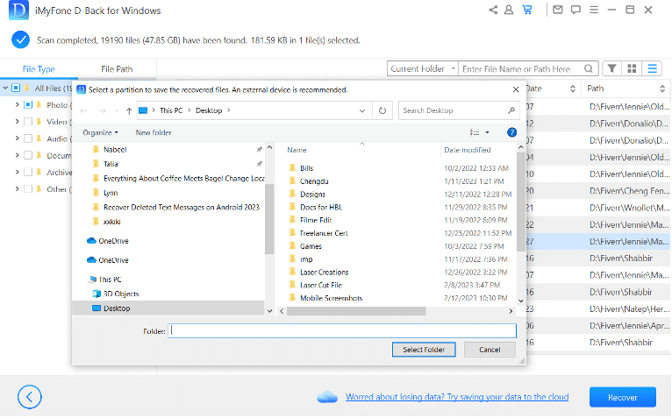Screen dimensions: 672x418
Task: Click the cloud icon beside the link
Action: tap(327, 397)
